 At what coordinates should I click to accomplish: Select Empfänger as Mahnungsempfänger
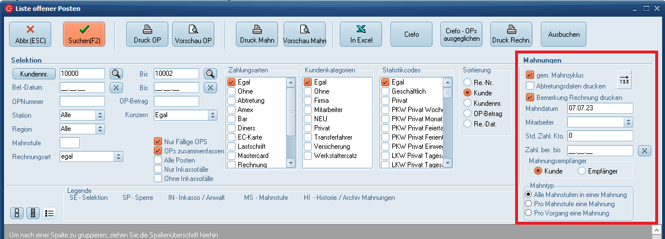[x=581, y=171]
